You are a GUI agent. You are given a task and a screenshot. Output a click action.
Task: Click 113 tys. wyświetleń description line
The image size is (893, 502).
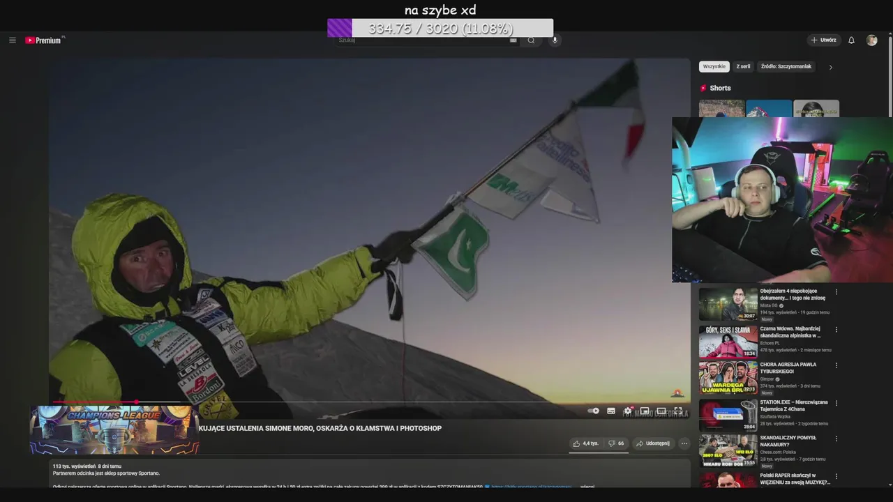point(87,466)
